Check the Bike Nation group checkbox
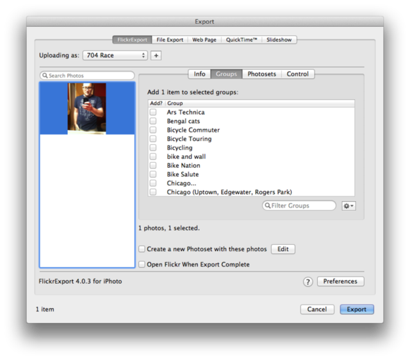 point(153,165)
